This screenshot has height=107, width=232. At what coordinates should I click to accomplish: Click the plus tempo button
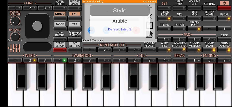[224, 29]
